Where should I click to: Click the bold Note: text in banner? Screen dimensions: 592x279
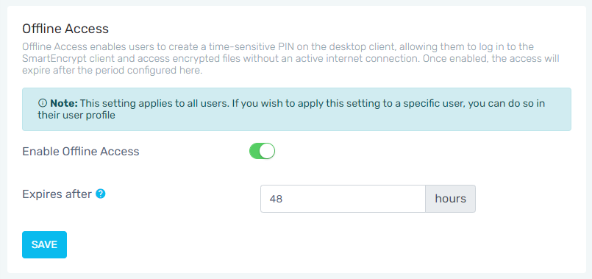64,103
